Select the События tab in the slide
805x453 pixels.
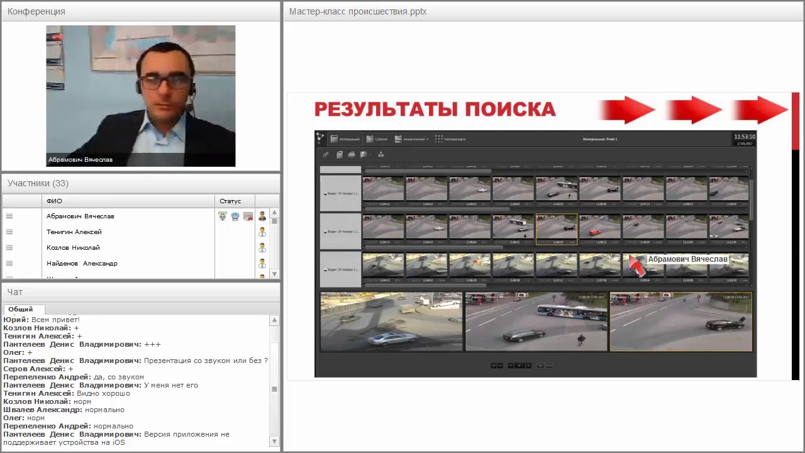pyautogui.click(x=377, y=138)
